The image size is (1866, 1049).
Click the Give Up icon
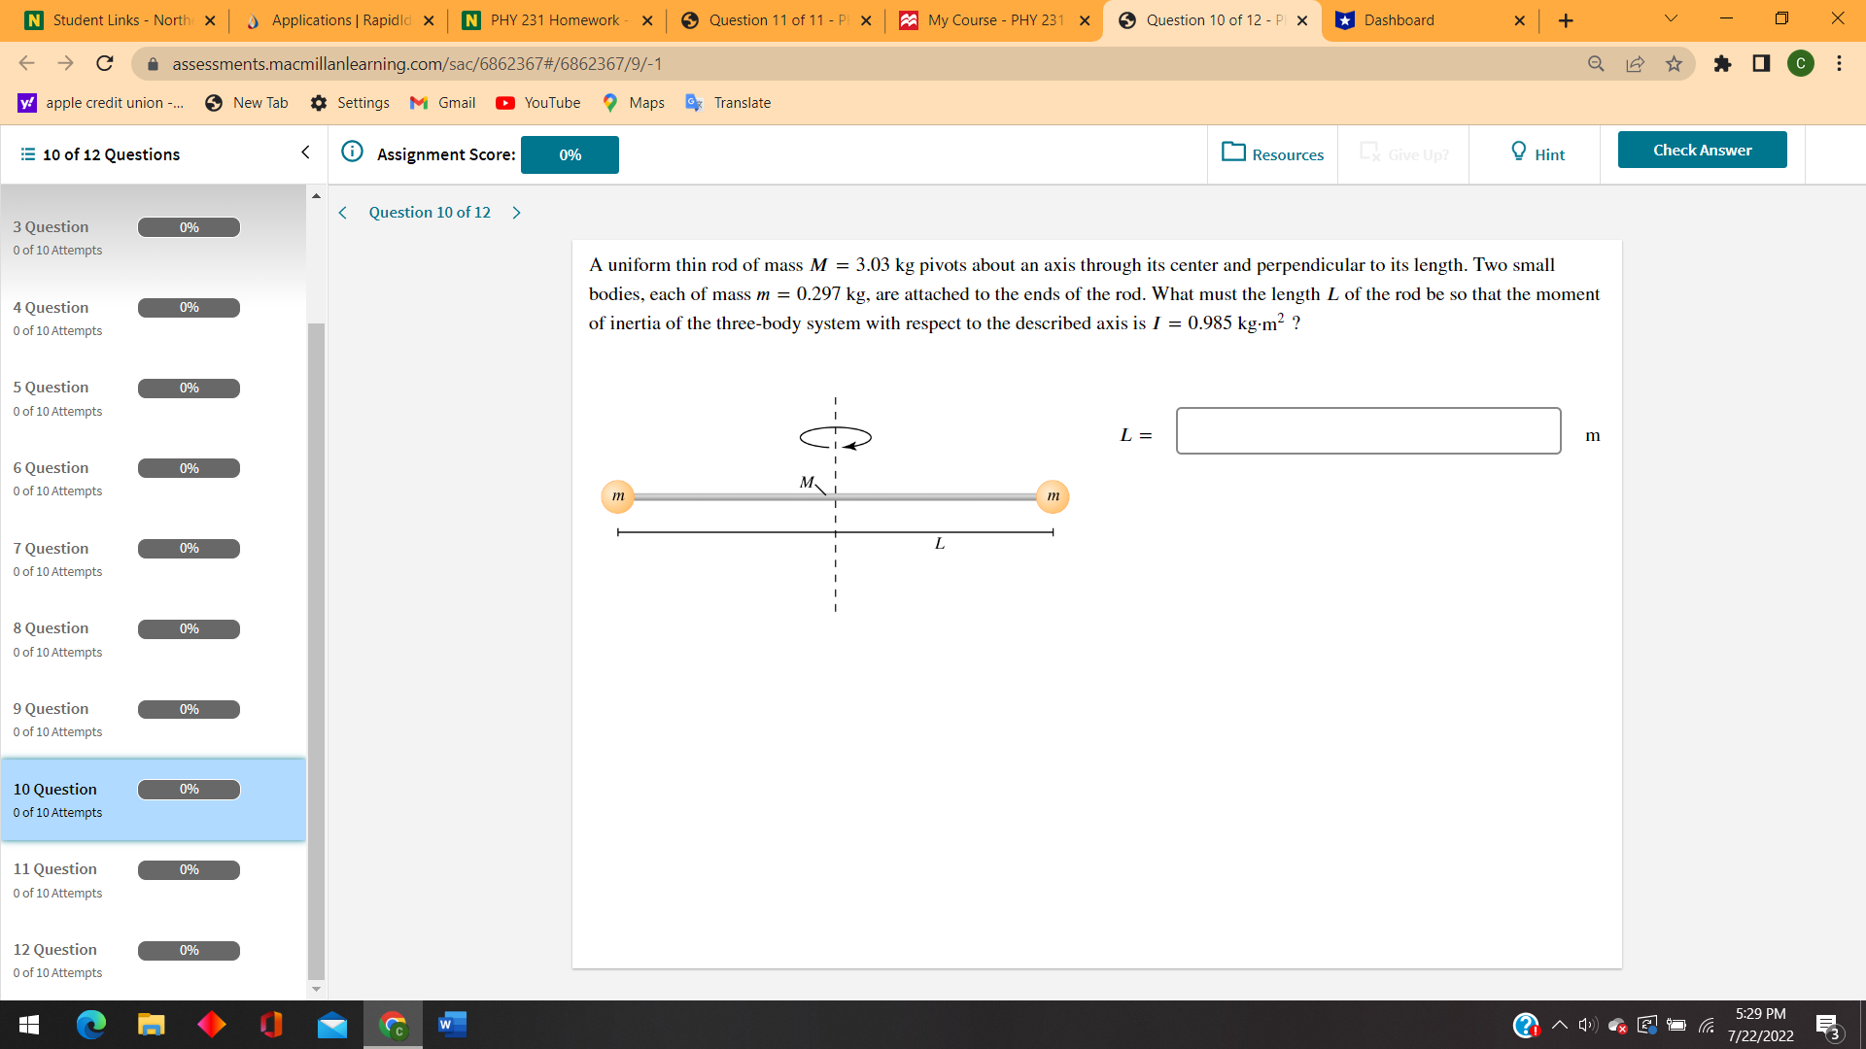coord(1371,152)
